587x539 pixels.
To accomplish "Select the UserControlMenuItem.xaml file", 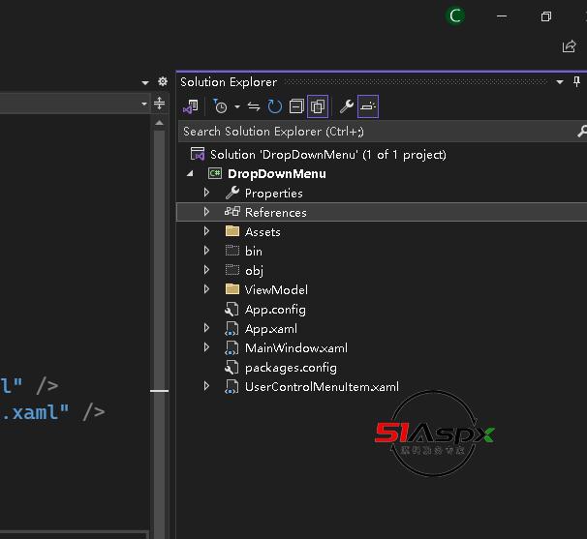I will pyautogui.click(x=322, y=387).
